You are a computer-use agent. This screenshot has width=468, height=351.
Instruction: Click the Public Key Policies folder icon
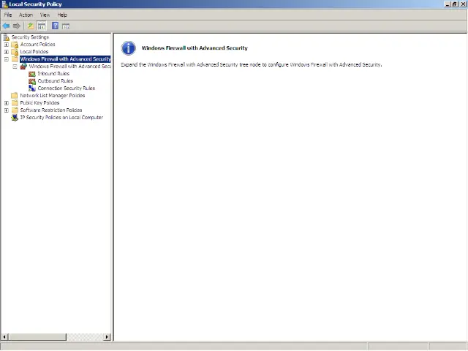pyautogui.click(x=15, y=103)
